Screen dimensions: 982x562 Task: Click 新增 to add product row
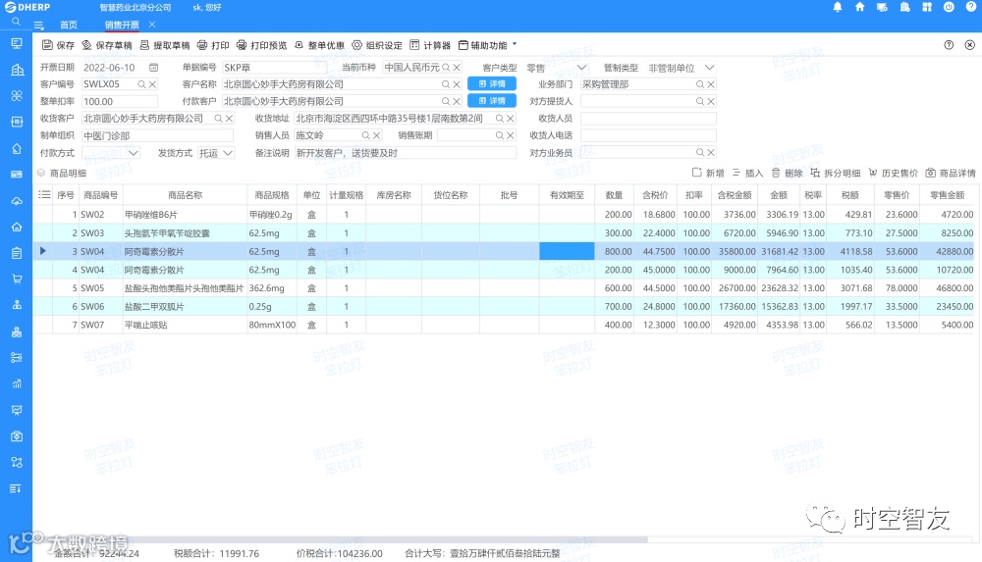pos(708,174)
